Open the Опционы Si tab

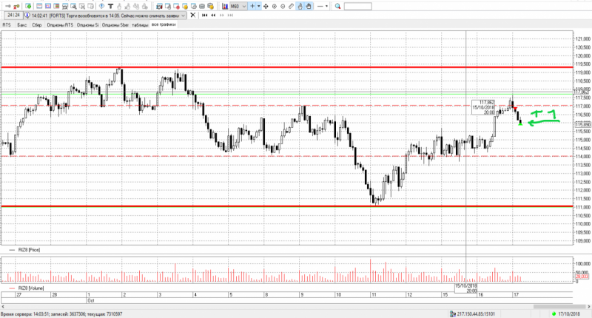tap(87, 25)
